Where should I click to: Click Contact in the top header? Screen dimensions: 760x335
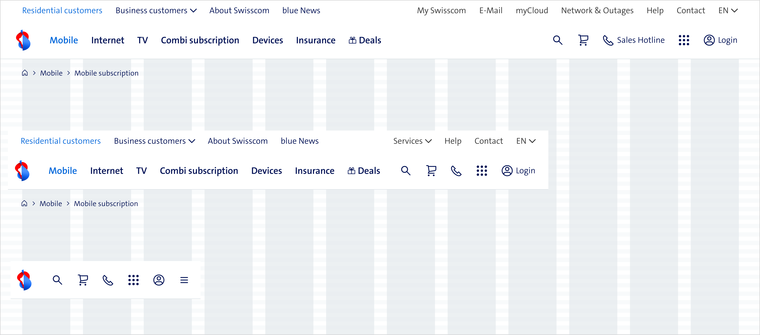click(691, 10)
